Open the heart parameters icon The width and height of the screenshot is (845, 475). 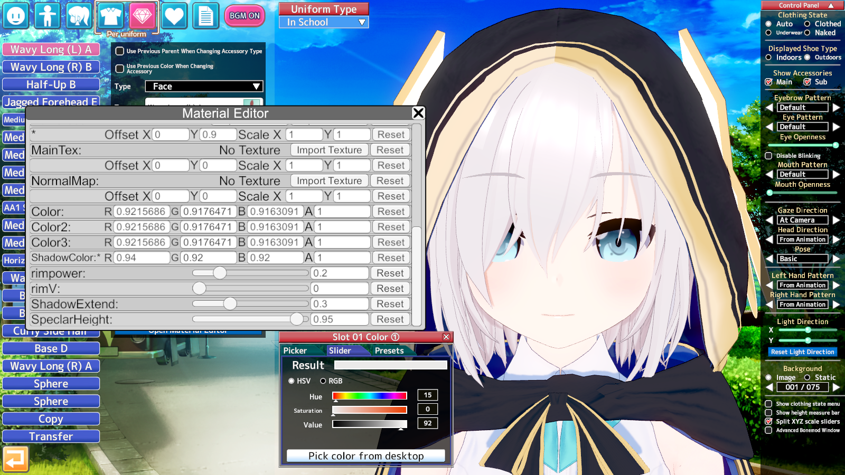coord(174,16)
